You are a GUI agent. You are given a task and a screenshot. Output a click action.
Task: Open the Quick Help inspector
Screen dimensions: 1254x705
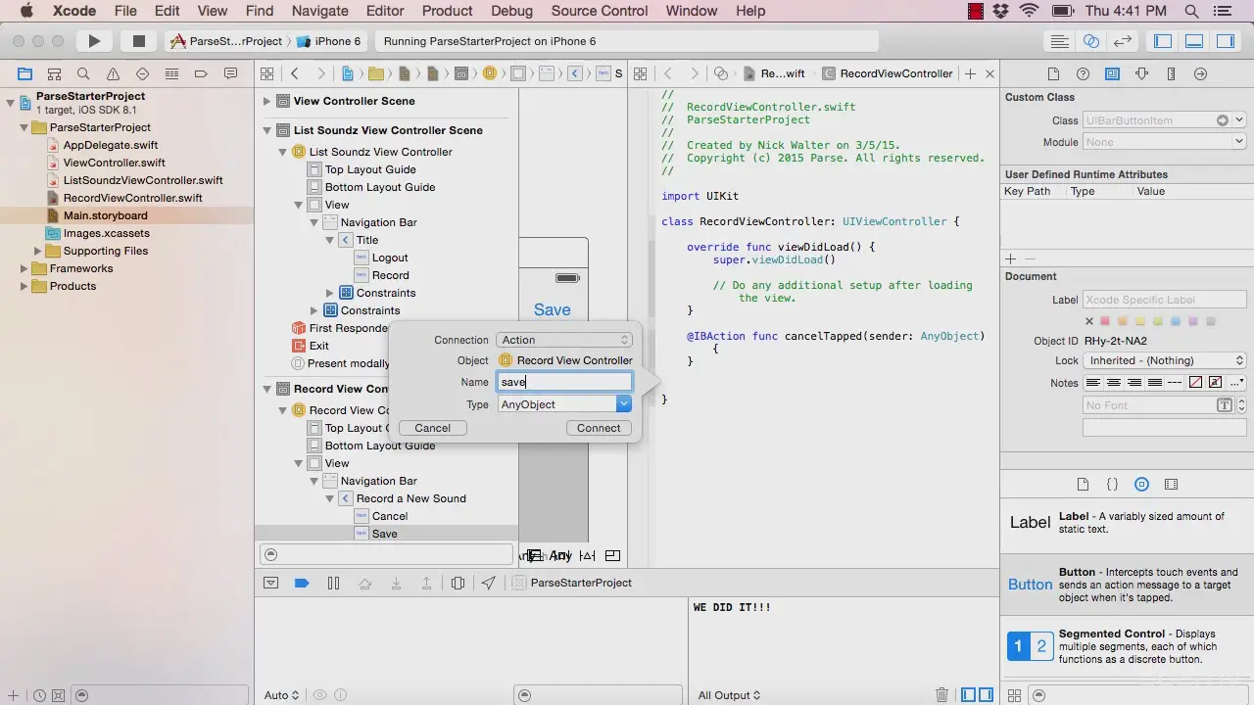1083,73
